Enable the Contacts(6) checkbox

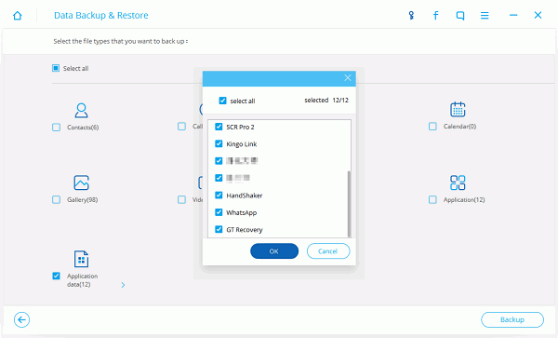[56, 128]
